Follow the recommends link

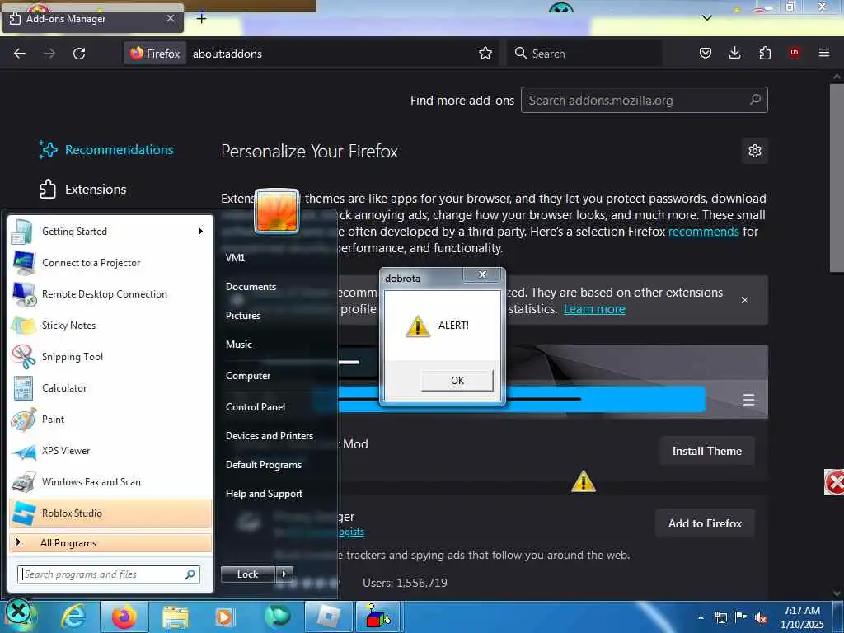(704, 232)
